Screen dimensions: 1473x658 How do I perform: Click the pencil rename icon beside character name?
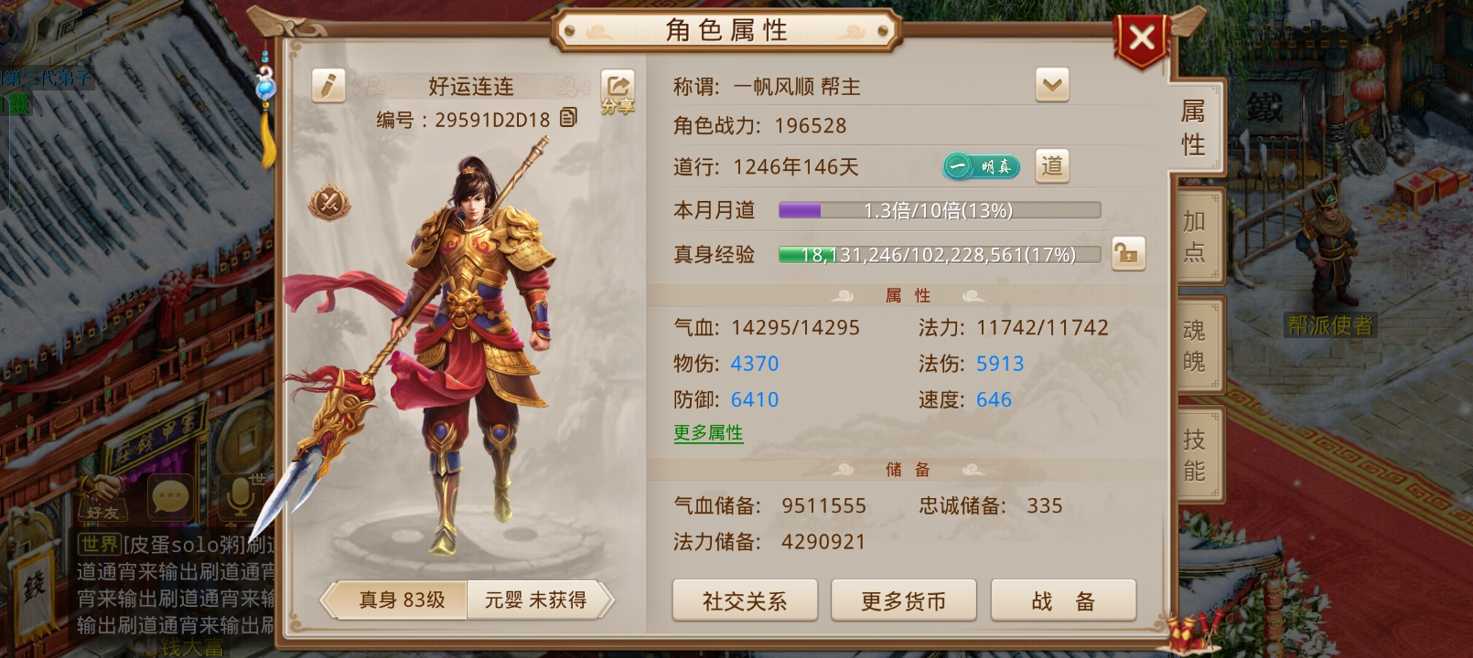328,86
